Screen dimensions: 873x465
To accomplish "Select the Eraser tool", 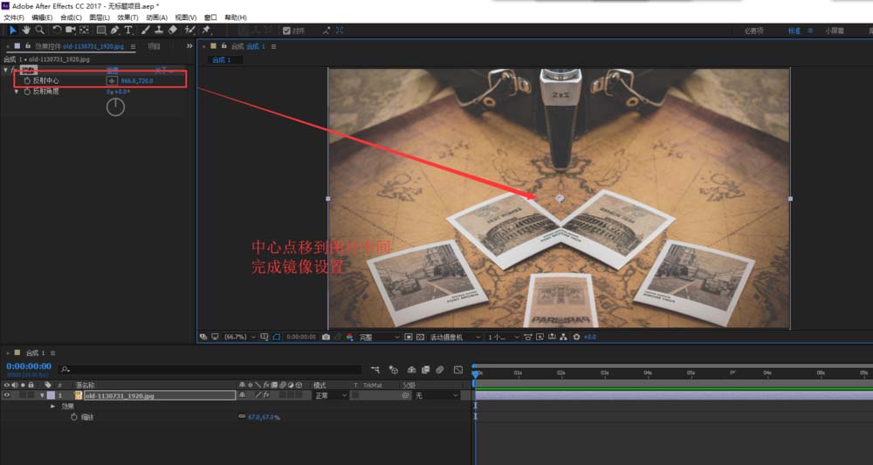I will click(x=172, y=30).
